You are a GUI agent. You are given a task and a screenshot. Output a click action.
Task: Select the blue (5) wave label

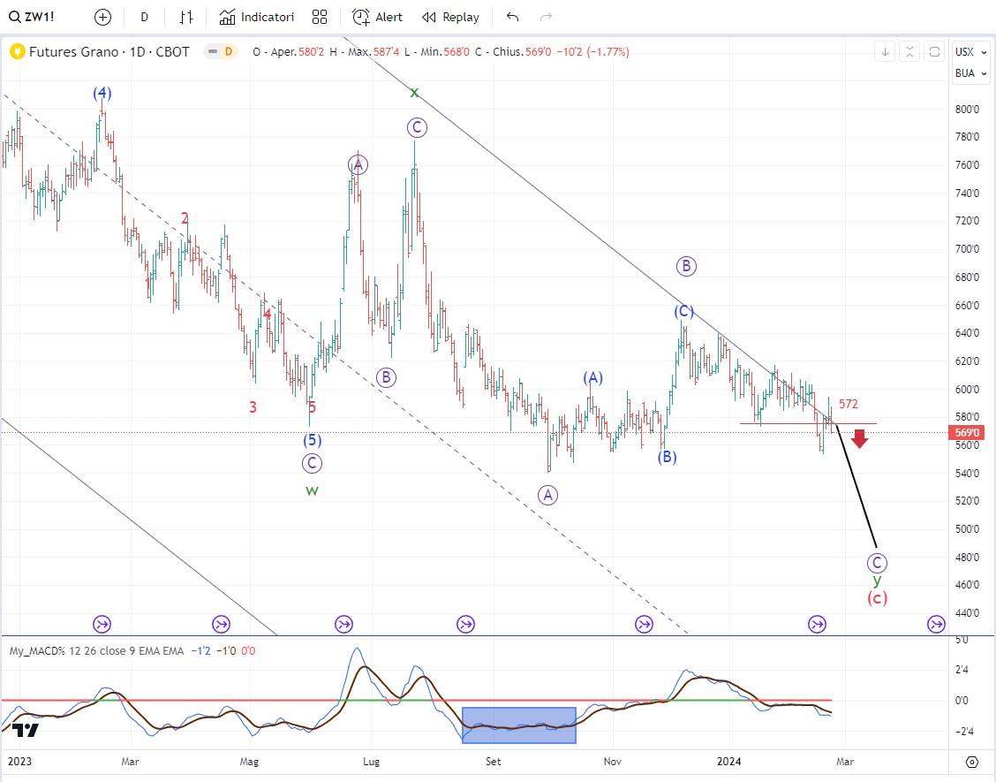[x=312, y=440]
